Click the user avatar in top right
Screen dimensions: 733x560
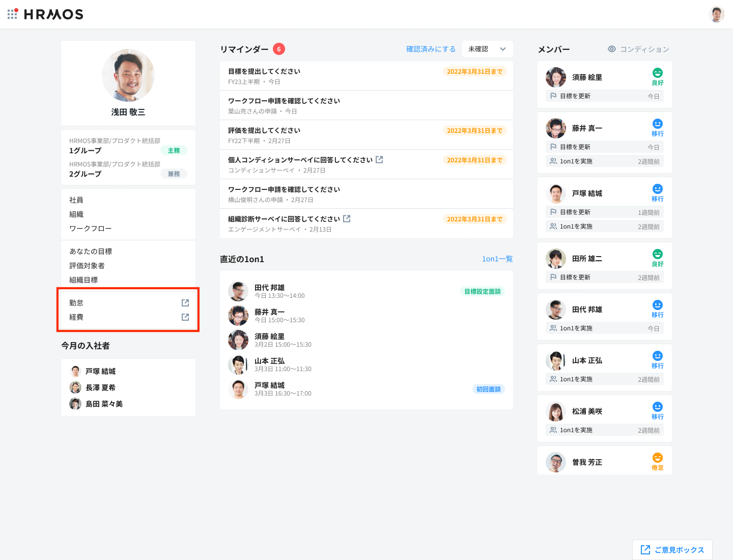point(716,14)
